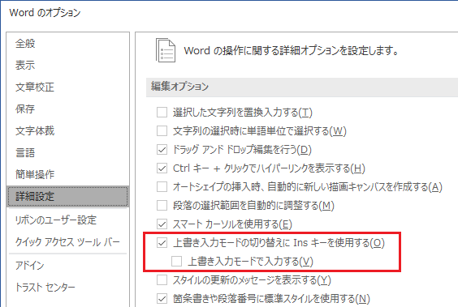
Task: Uncheck ドラッグ アンド ドロップ編集を行う
Action: [x=162, y=150]
